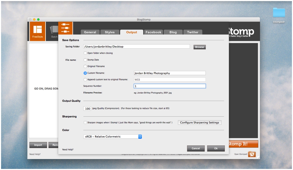Click the Filename Preview example text

pyautogui.click(x=153, y=93)
